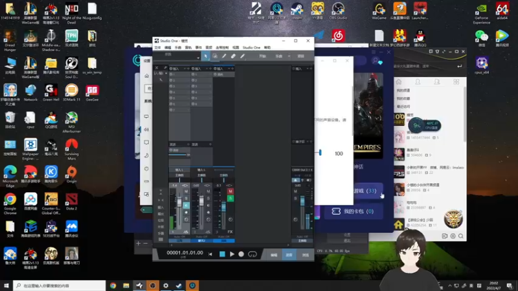Click the 项目 button in Studio One toolbar

click(300, 56)
